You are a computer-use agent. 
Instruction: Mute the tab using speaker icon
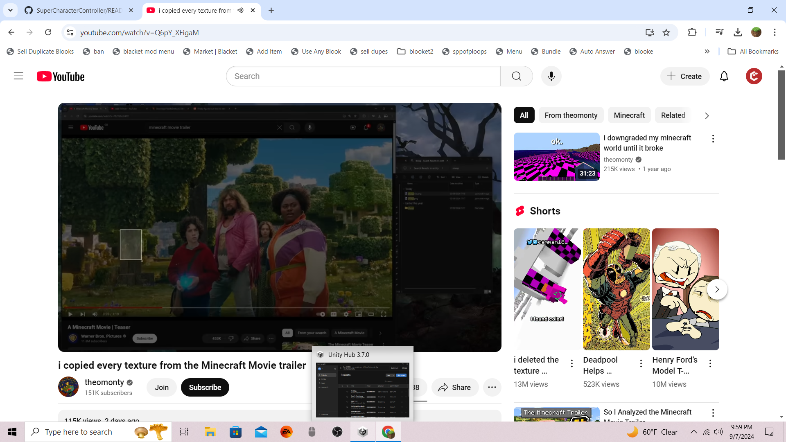click(241, 10)
